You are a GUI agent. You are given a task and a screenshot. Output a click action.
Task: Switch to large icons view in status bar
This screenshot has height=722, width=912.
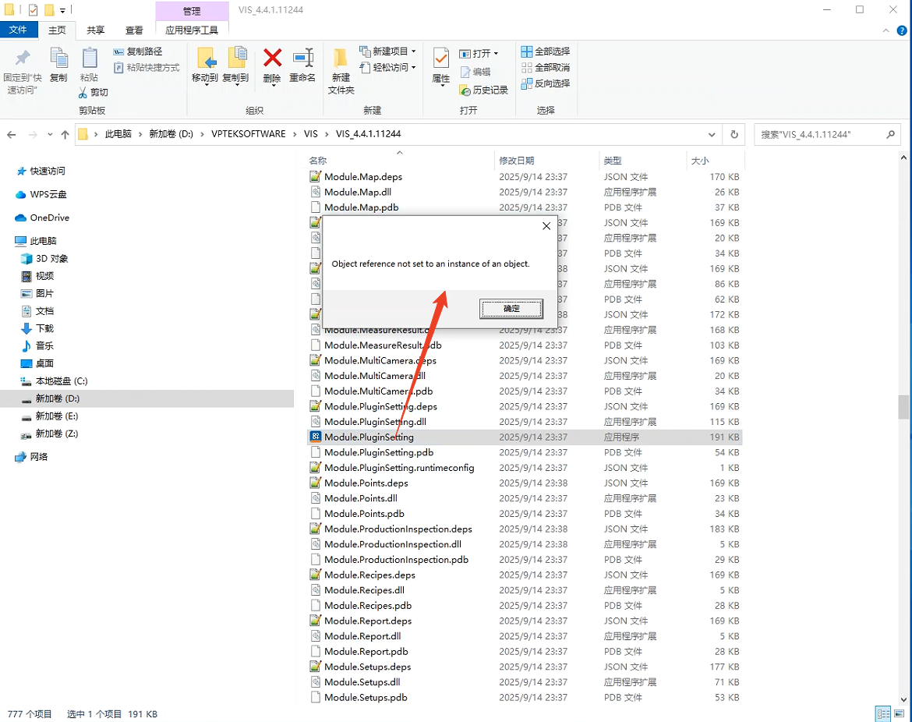point(899,713)
